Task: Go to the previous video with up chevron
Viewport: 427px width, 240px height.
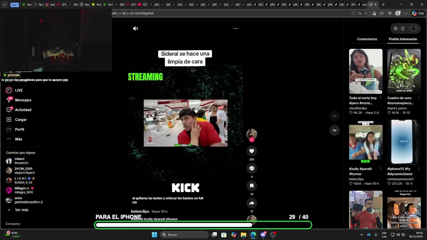Action: [x=335, y=116]
